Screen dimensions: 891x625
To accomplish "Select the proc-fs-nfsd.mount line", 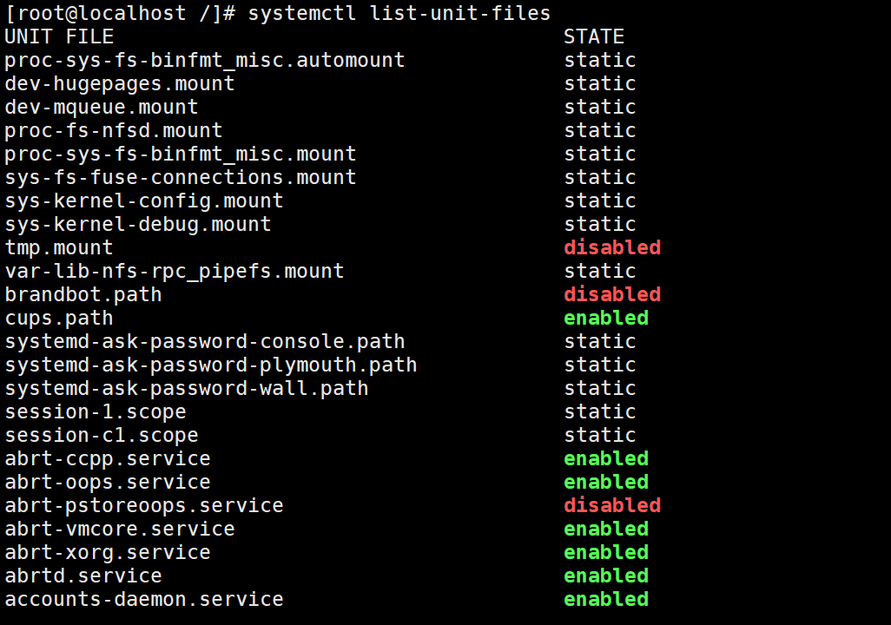I will coord(114,130).
